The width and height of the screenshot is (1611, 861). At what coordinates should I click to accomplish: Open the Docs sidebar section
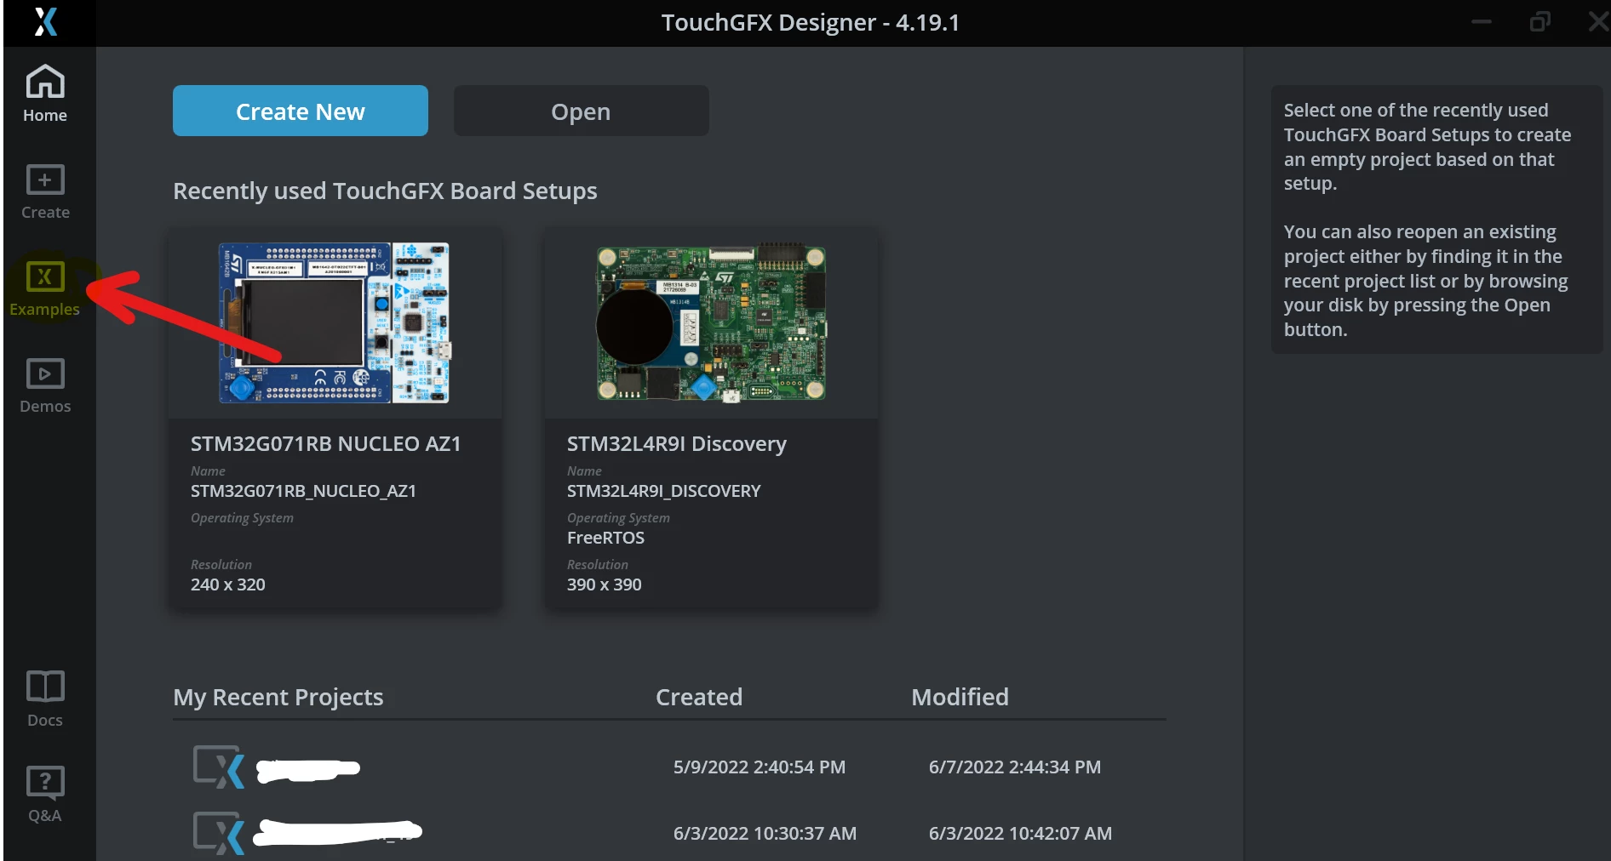tap(45, 699)
